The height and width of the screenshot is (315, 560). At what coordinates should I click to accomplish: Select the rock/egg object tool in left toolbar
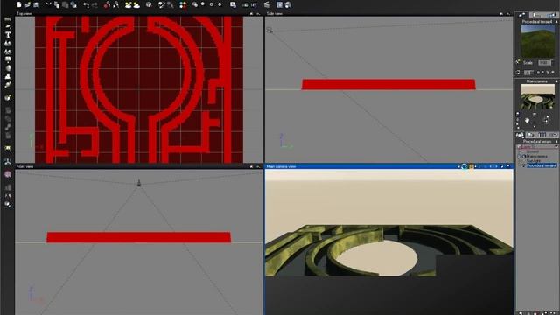[8, 68]
